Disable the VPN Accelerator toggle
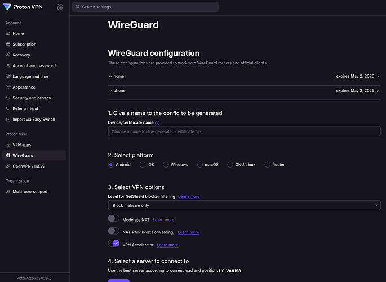Image resolution: width=386 pixels, height=282 pixels. coord(113,243)
